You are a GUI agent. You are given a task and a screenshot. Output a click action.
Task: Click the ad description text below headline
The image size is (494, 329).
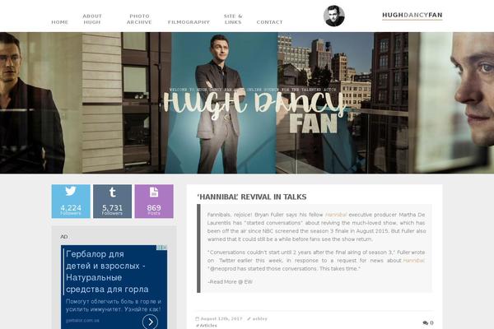(114, 305)
